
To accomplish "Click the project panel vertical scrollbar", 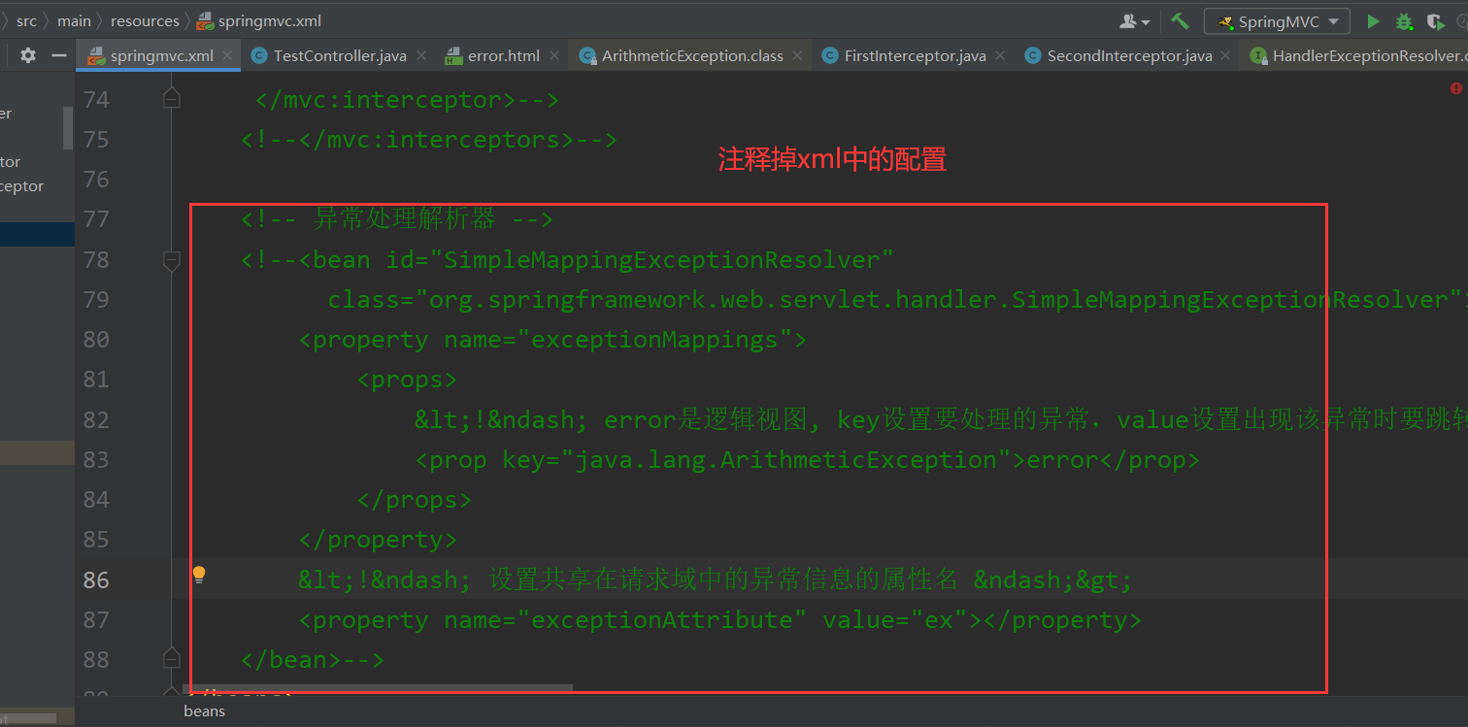I will 68,127.
